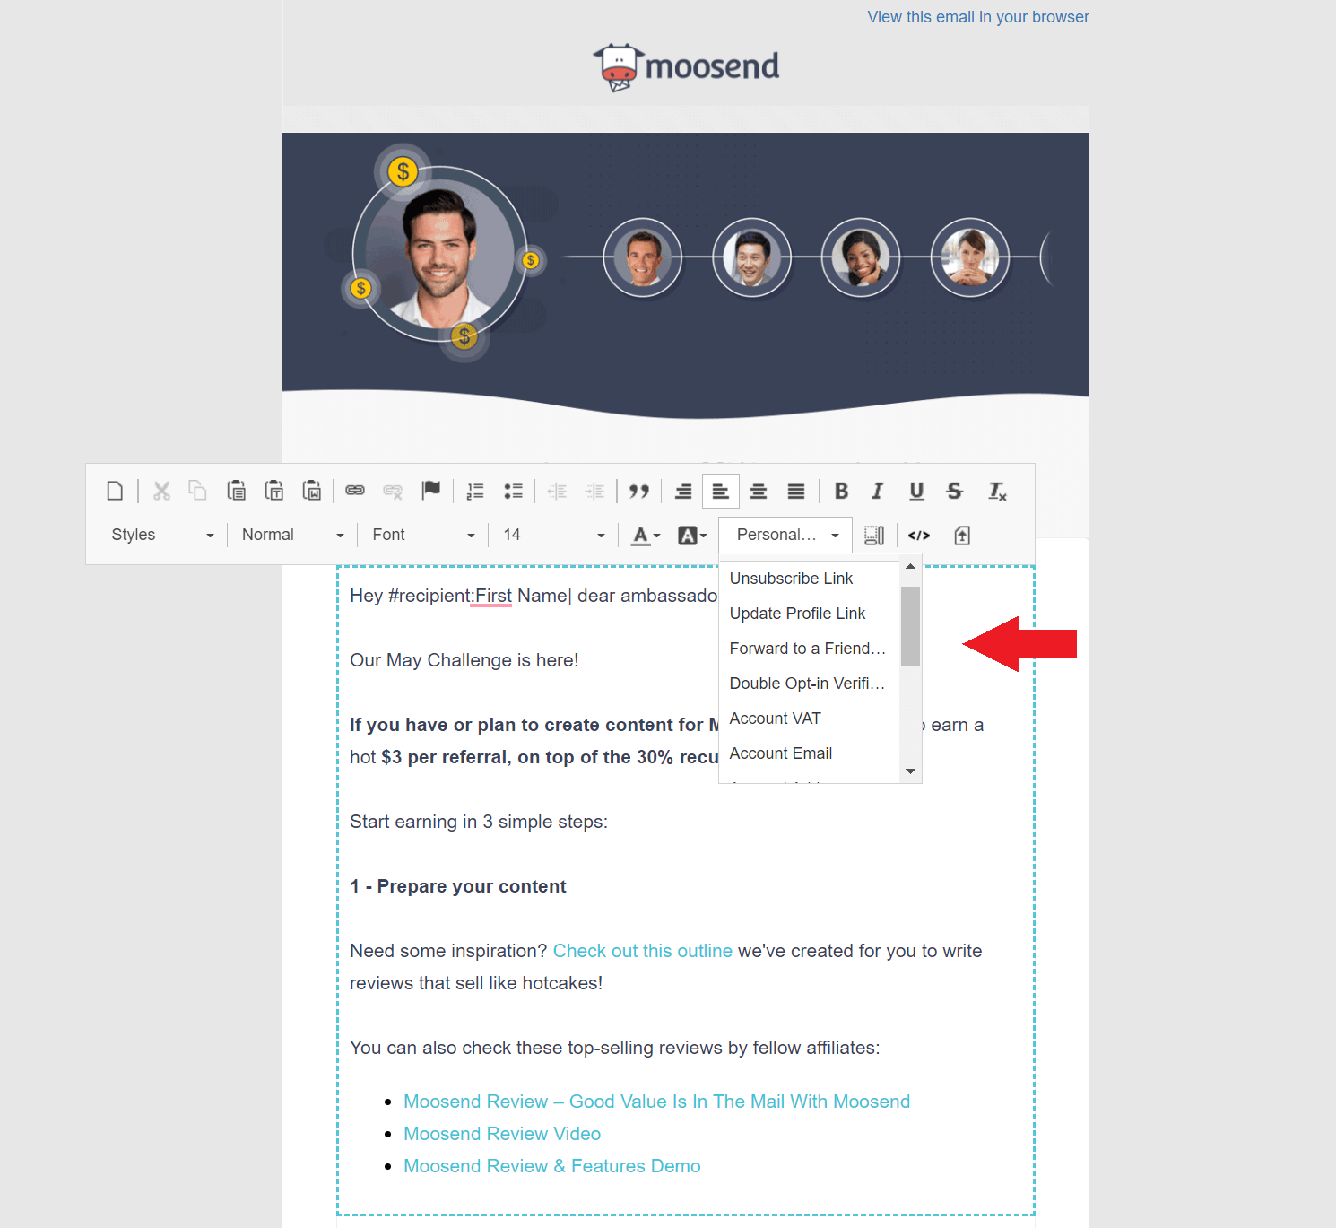
Task: Click the dropdown list scroll up arrow
Action: point(910,567)
